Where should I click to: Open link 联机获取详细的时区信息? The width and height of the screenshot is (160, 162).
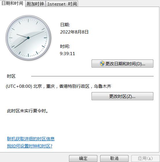31,139
